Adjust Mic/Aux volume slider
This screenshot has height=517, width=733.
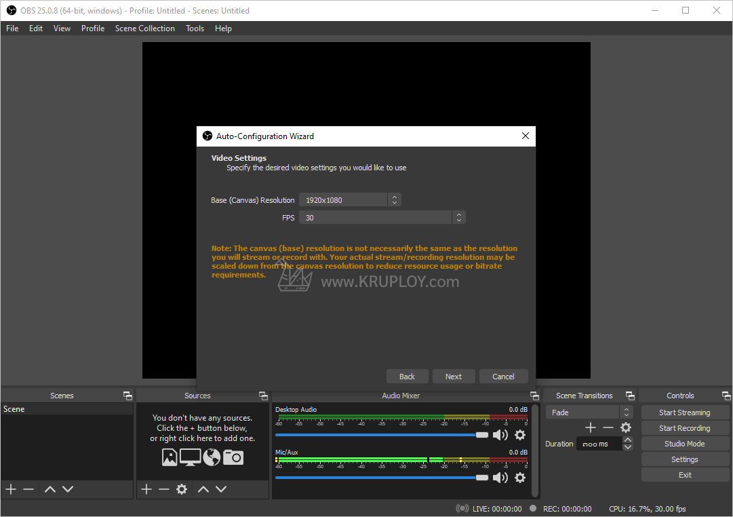click(x=382, y=478)
